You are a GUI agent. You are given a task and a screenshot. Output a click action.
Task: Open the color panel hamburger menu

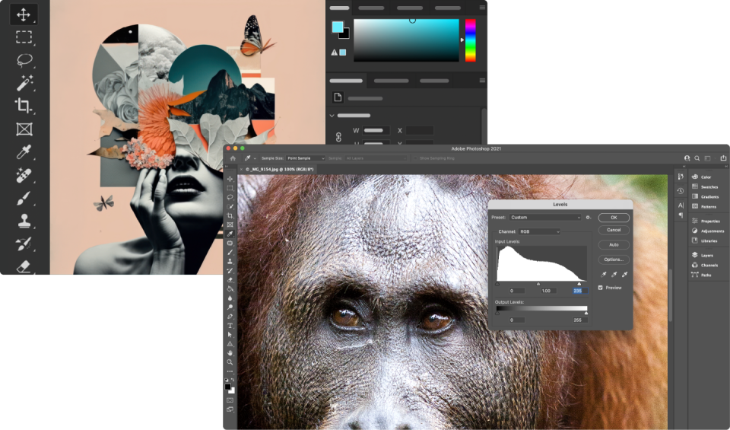click(481, 8)
